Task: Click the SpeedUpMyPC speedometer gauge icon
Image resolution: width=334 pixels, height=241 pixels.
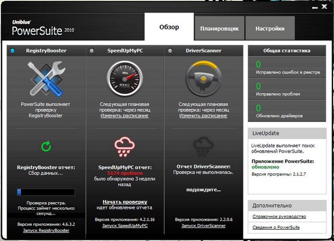Action: 124,79
